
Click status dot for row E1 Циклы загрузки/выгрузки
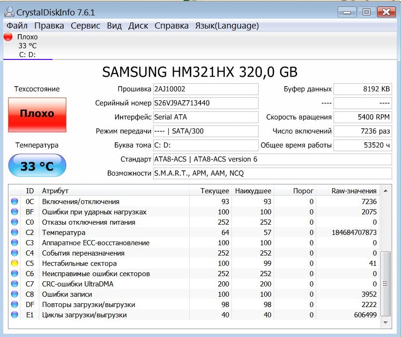coord(15,315)
